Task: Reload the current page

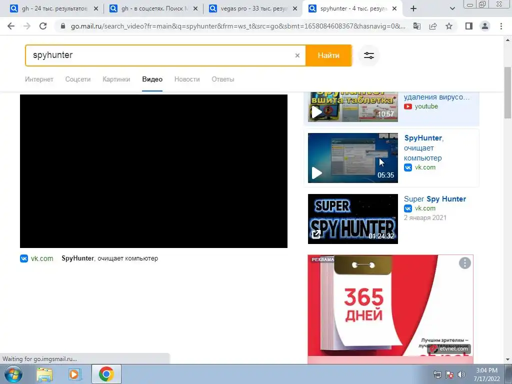Action: 43,26
